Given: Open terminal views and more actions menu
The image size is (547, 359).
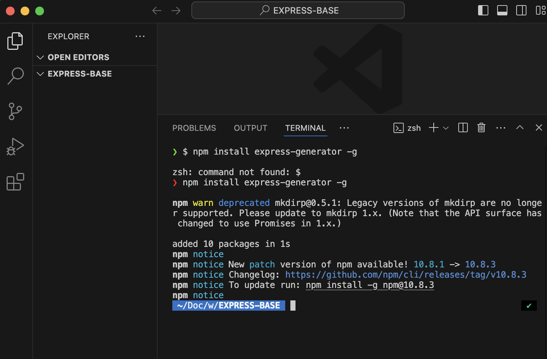Looking at the screenshot, I should point(501,128).
